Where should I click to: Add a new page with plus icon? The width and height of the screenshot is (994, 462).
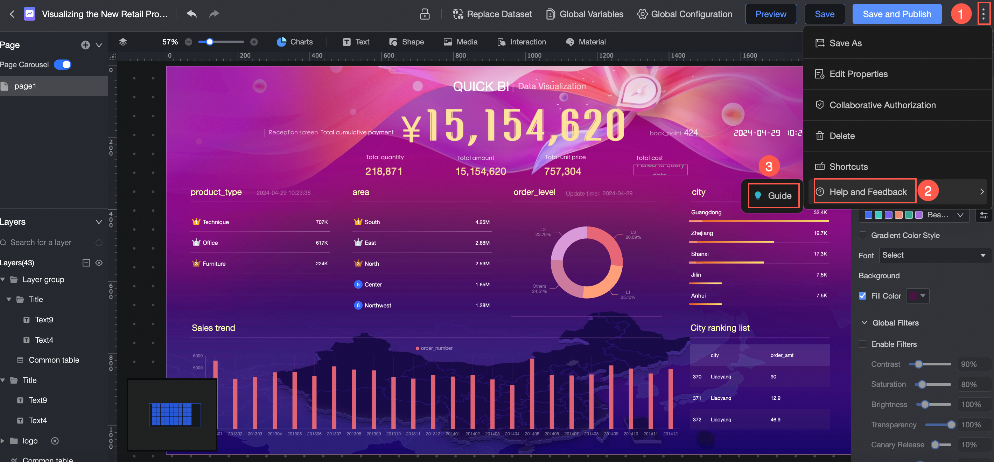click(85, 45)
